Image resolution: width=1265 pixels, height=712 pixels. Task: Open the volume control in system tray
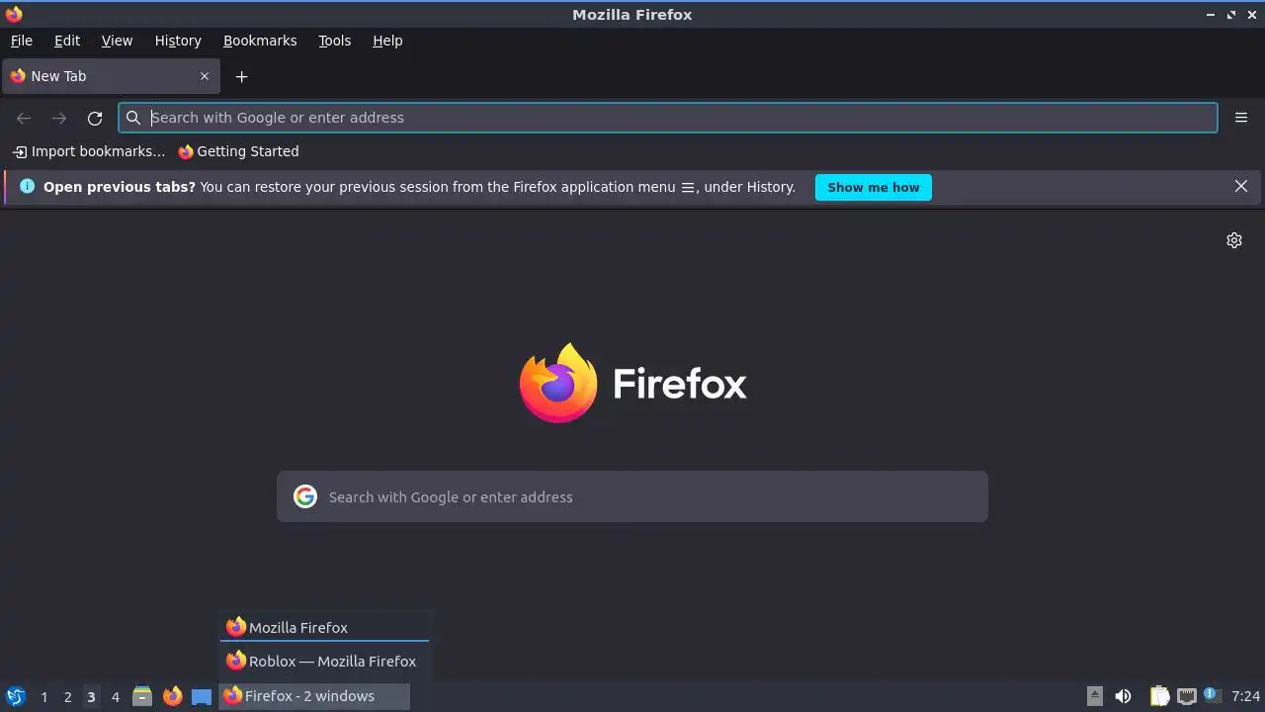click(x=1123, y=696)
